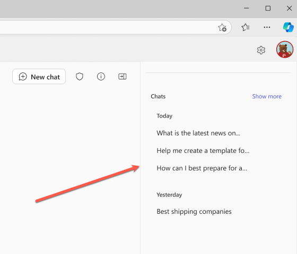Open the info circle icon

pos(101,77)
